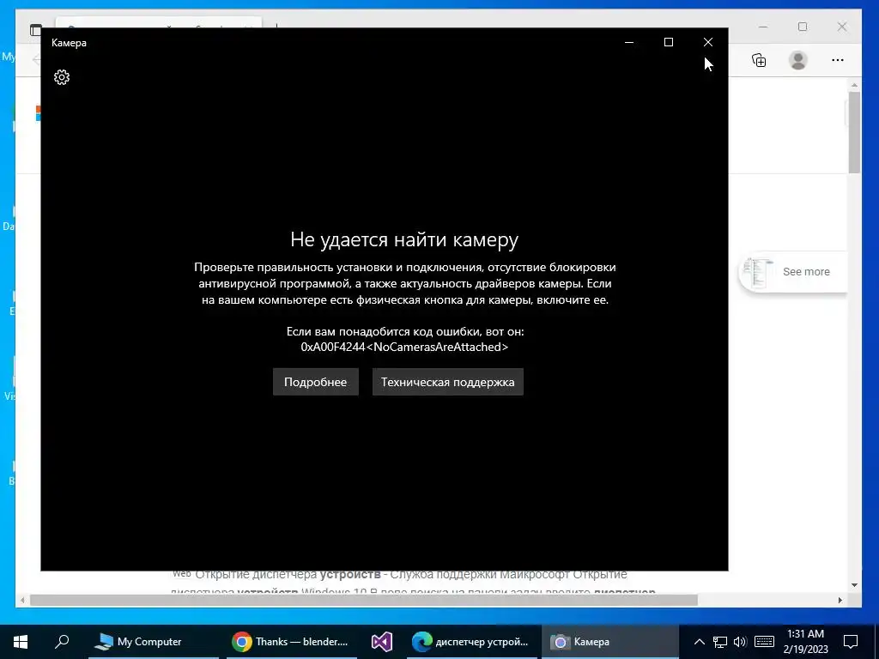879x659 pixels.
Task: Minimize the Камера window
Action: 629,42
